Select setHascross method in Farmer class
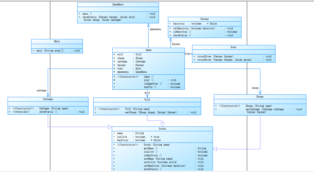Screen dimensions: 314x172 (x=201, y=28)
